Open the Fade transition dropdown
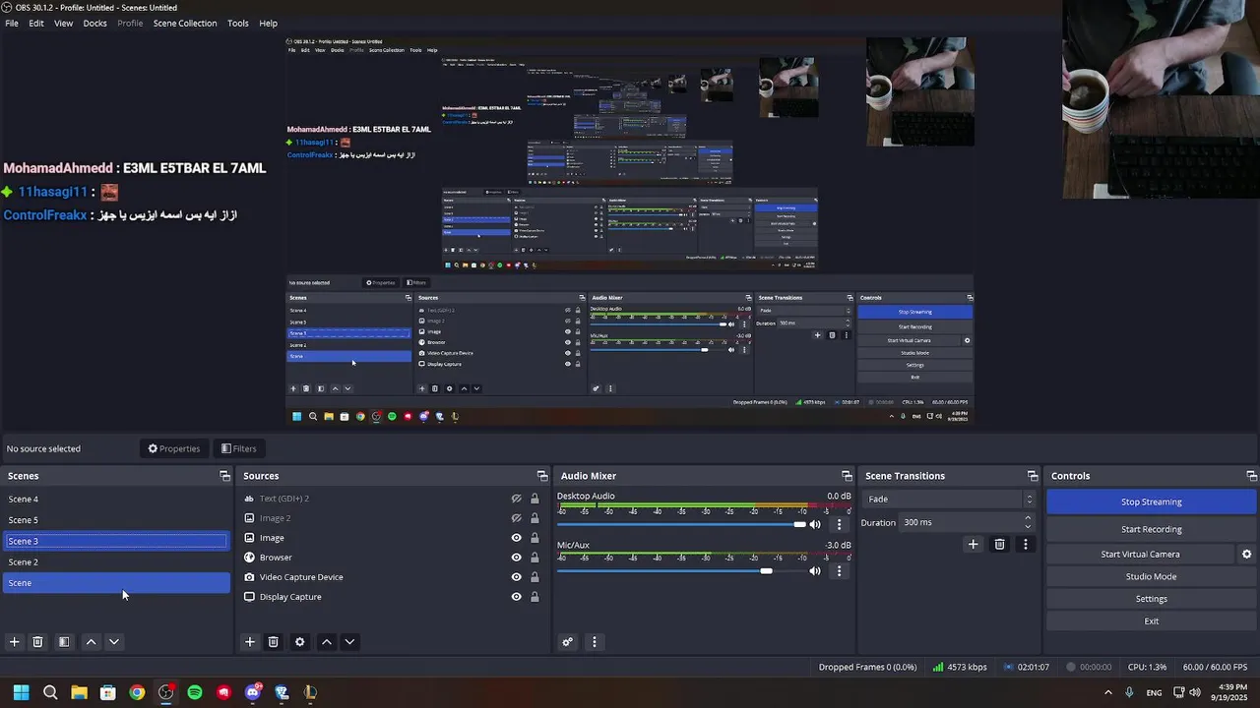 tap(949, 500)
